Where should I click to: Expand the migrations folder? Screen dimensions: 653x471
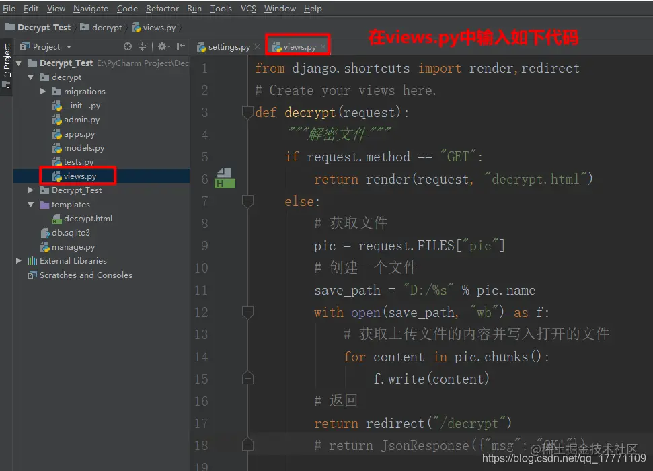click(43, 92)
